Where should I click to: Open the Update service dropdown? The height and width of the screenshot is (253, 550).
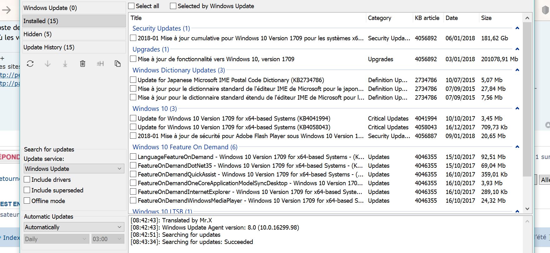(74, 169)
